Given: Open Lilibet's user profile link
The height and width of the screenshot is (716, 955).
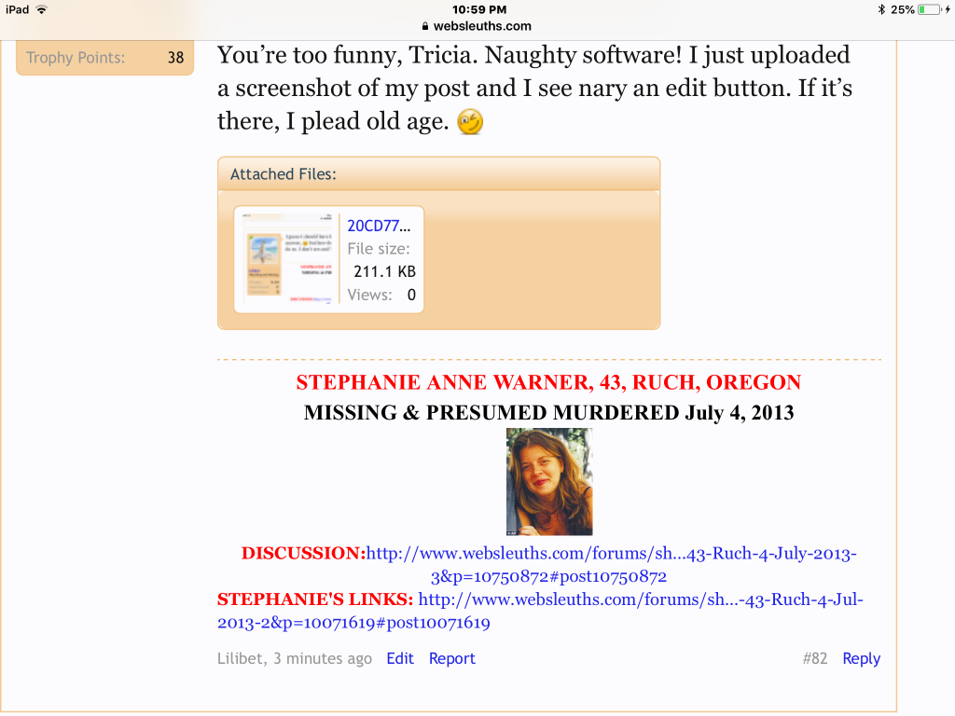Looking at the screenshot, I should [x=240, y=658].
